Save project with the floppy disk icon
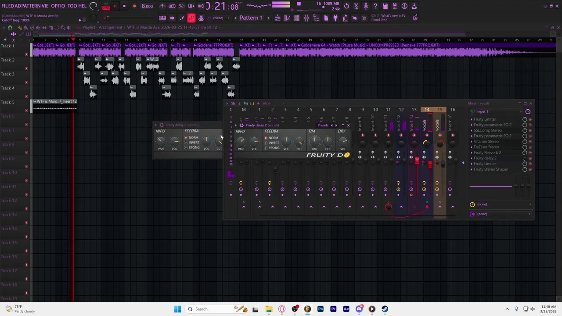This screenshot has height=316, width=562. coord(385,6)
